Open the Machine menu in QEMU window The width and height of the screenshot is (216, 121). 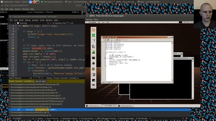tap(89, 19)
